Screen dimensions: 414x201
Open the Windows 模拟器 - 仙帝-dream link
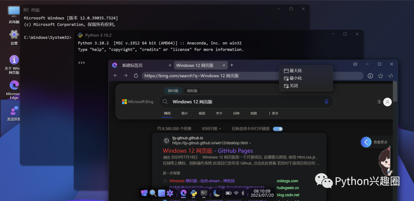point(202,181)
